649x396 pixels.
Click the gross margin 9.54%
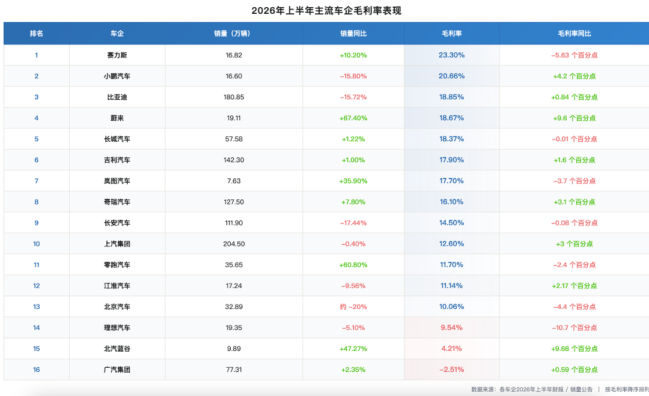[451, 327]
